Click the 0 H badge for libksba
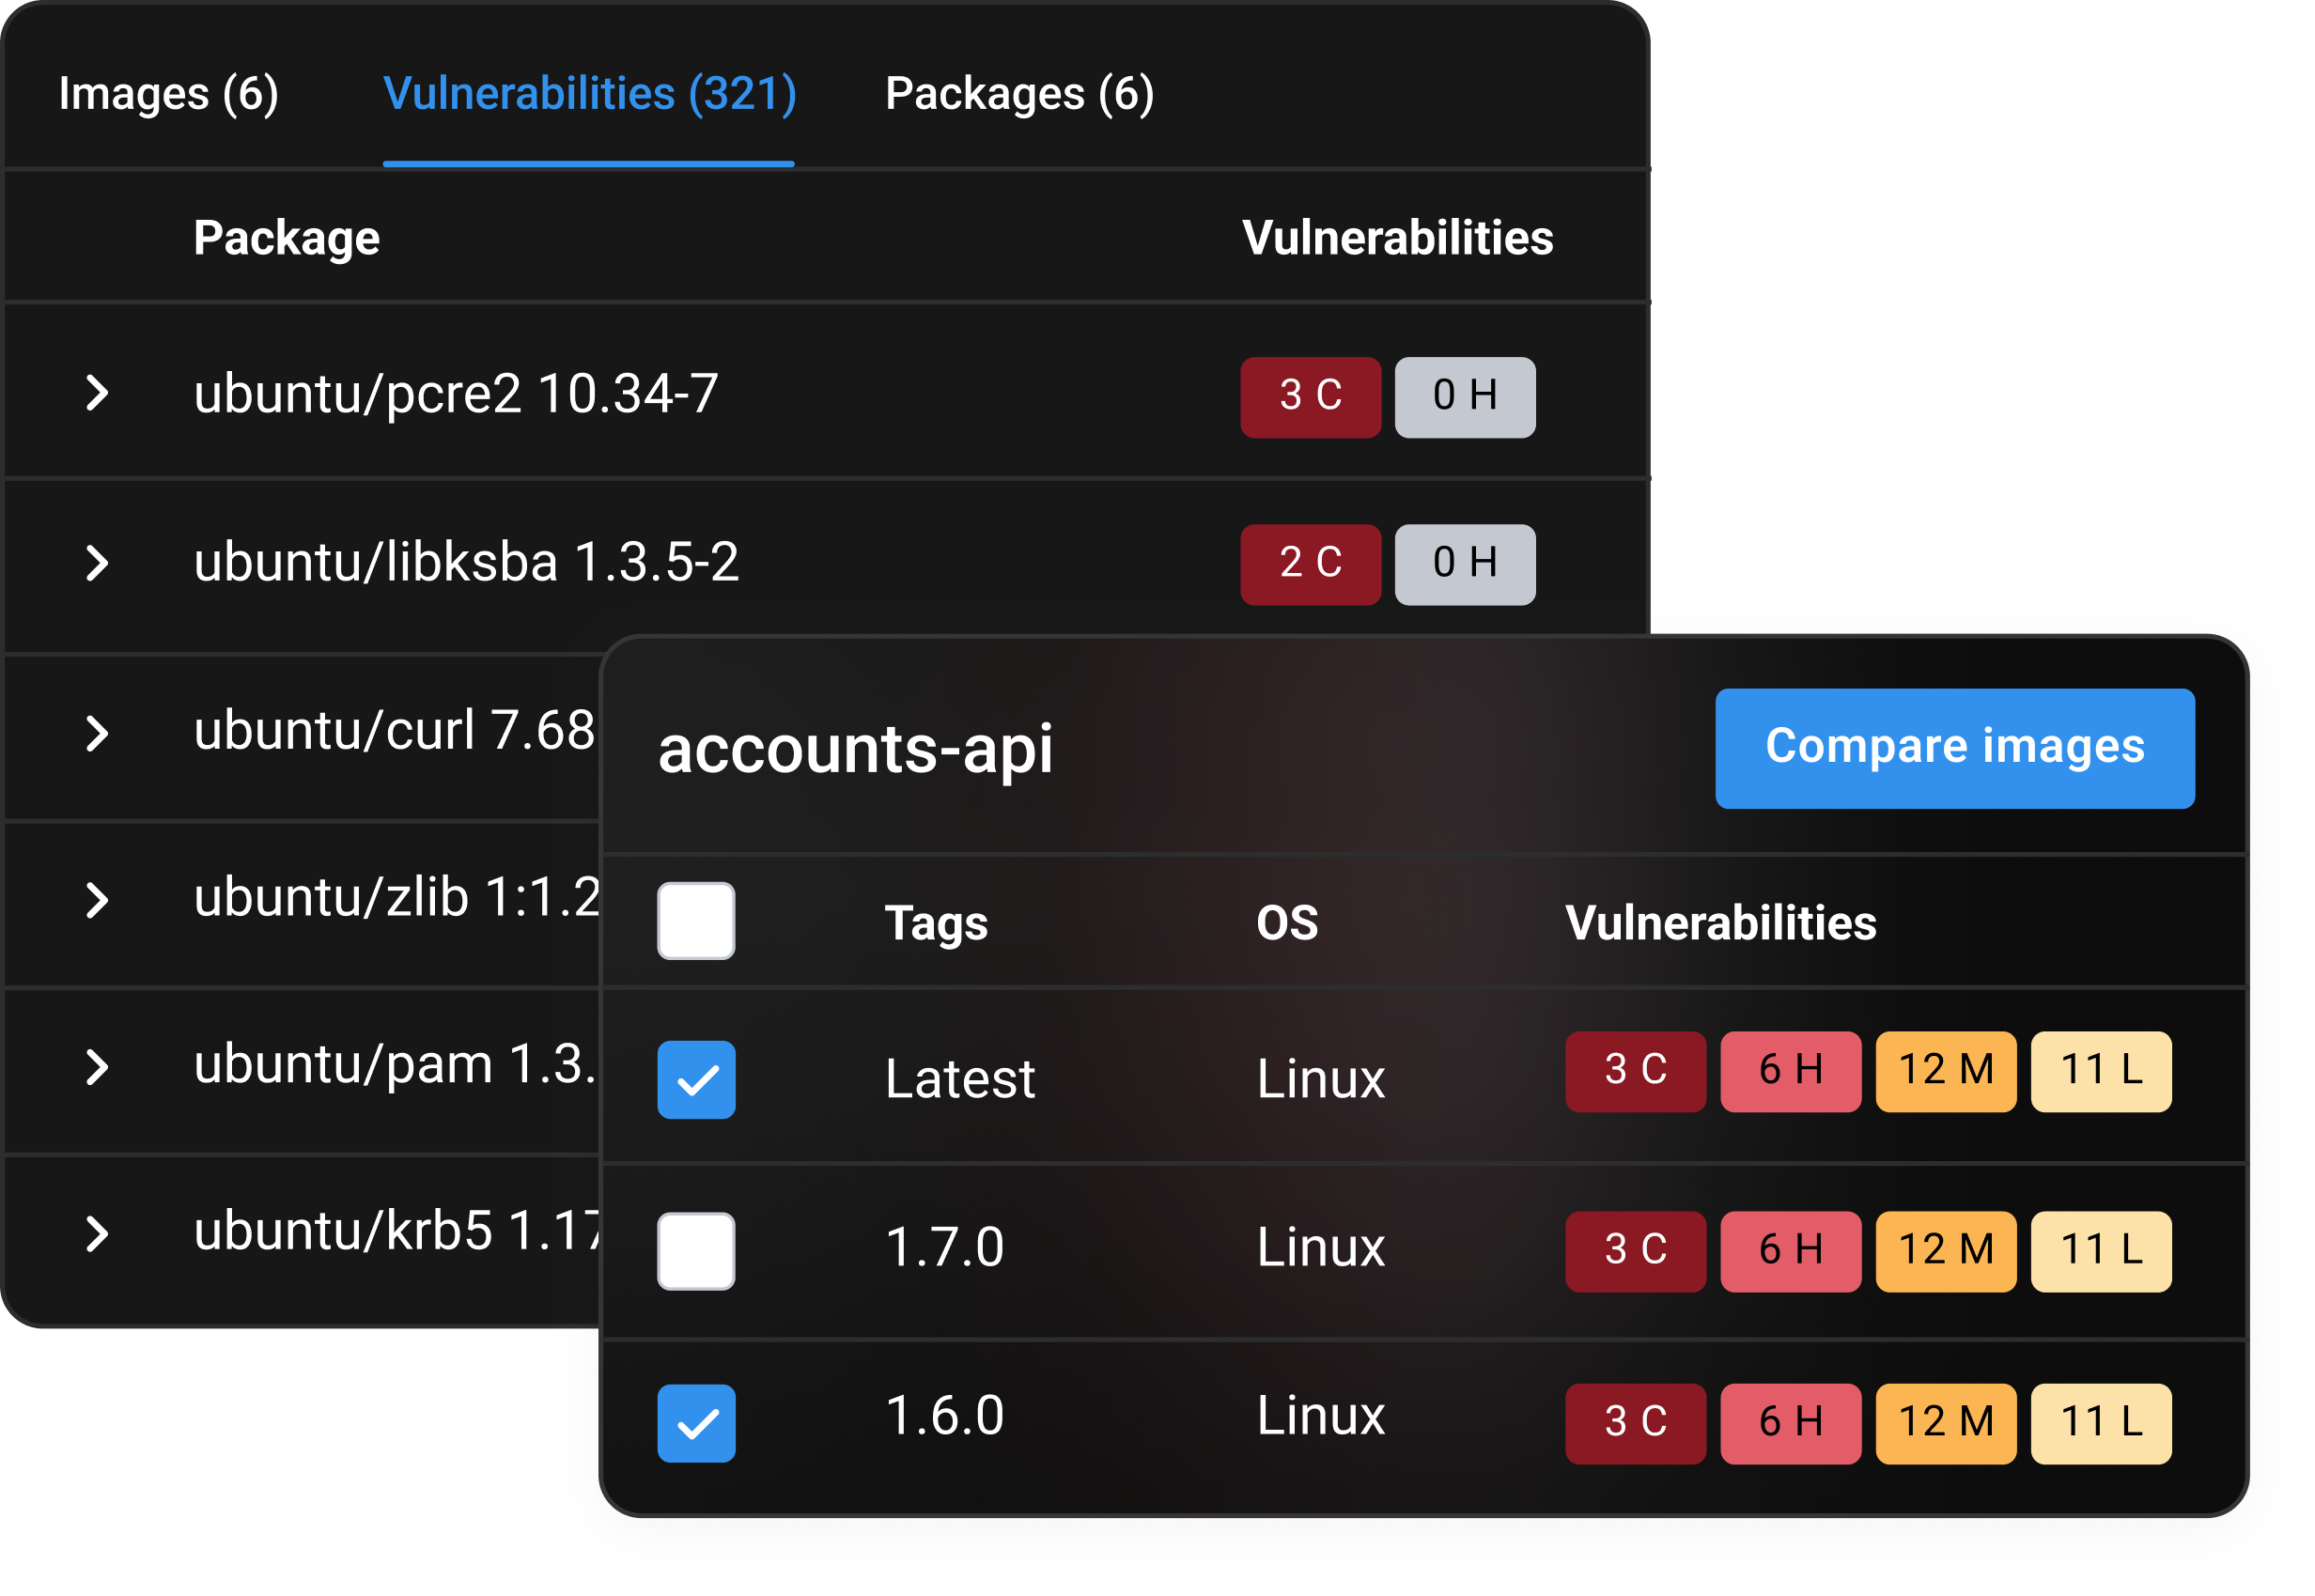 pos(1464,564)
